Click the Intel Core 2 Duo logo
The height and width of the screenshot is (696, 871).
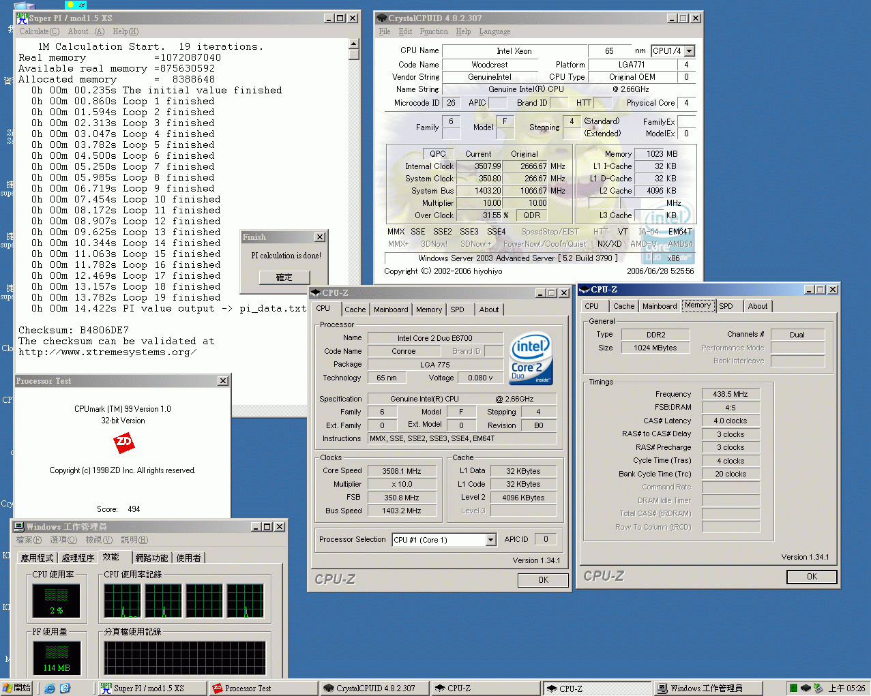[531, 359]
